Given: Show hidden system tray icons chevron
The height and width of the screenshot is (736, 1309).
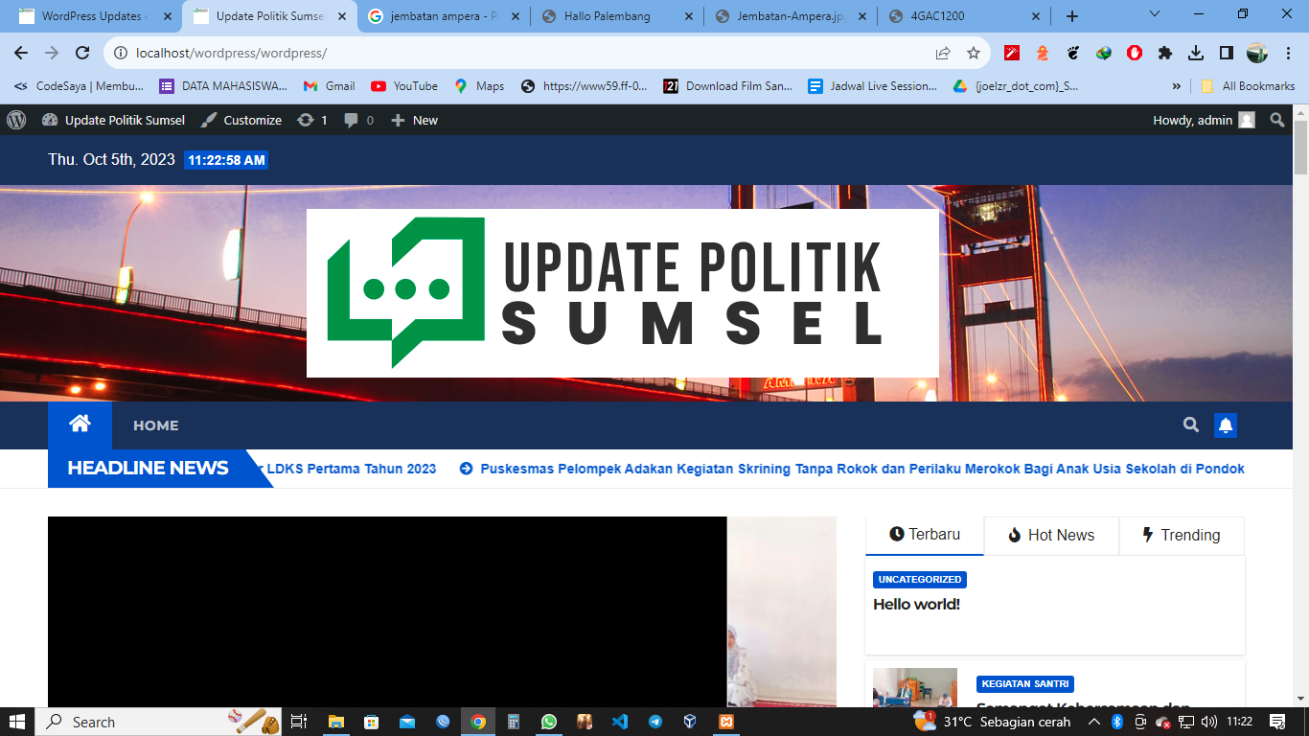Looking at the screenshot, I should point(1096,722).
